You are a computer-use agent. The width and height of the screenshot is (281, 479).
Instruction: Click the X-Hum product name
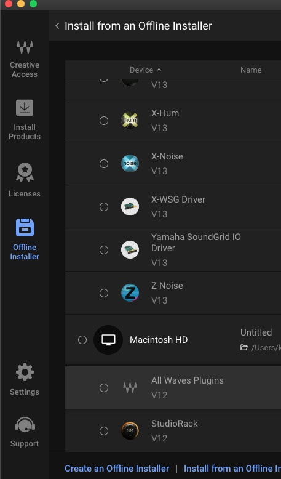[x=165, y=113]
